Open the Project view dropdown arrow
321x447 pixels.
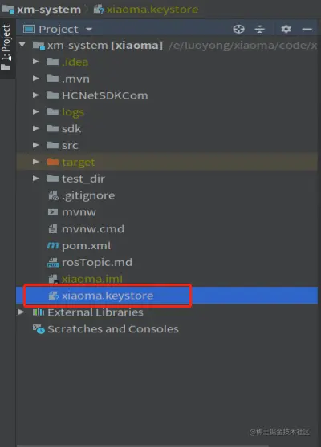[x=89, y=30]
